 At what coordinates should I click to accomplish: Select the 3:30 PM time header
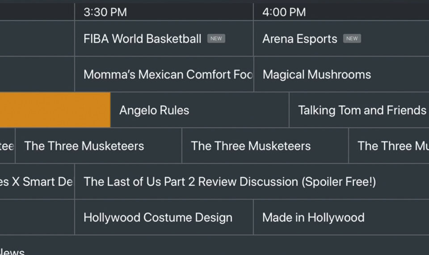pyautogui.click(x=105, y=12)
